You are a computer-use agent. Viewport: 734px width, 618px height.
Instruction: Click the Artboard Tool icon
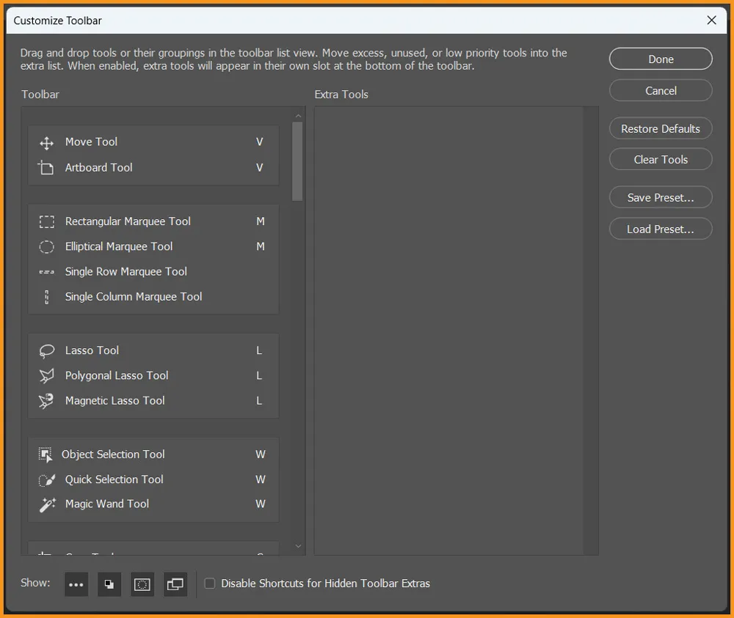[46, 167]
